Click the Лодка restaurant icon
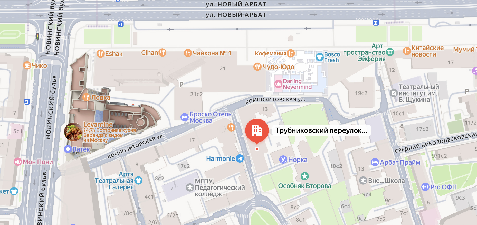The image size is (477, 225). (87, 97)
